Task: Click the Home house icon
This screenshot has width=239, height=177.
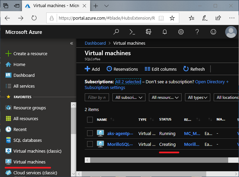Action: [8, 65]
